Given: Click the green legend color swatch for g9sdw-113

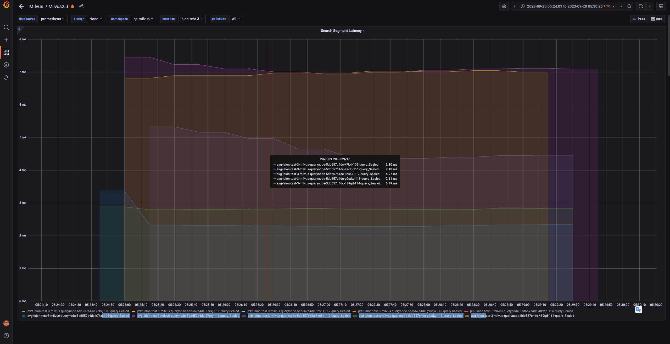Looking at the screenshot, I should [355, 316].
